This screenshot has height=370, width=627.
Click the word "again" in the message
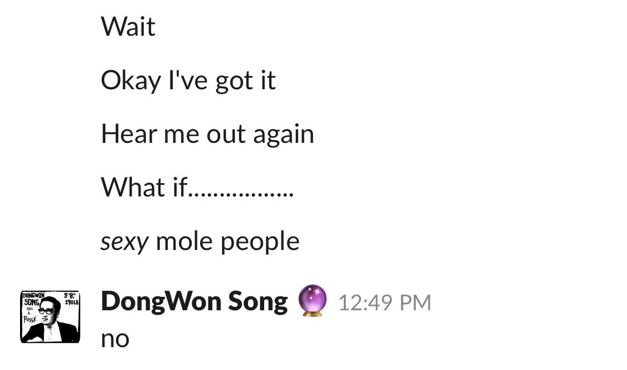[x=284, y=136]
